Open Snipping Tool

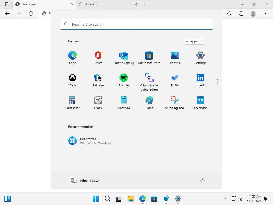tap(175, 103)
